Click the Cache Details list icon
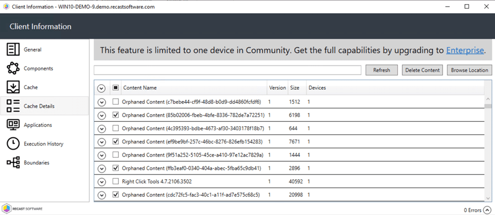This screenshot has width=495, height=215. coord(13,106)
